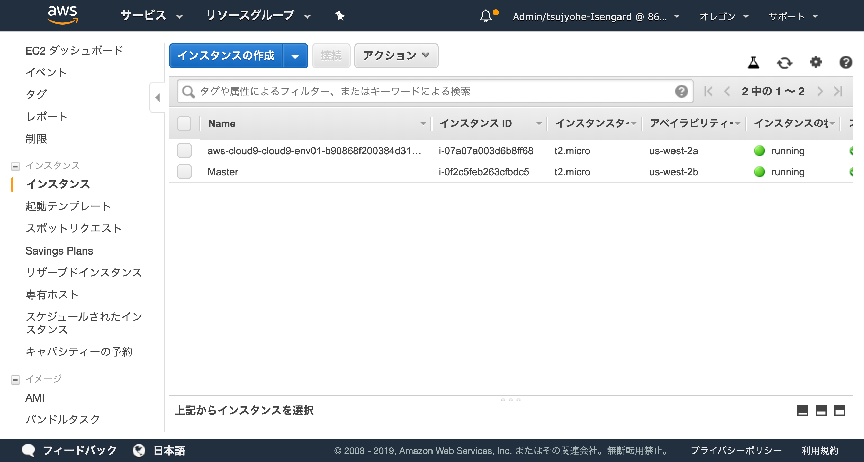
Task: Open 起動テンプレート in sidebar
Action: (x=68, y=206)
